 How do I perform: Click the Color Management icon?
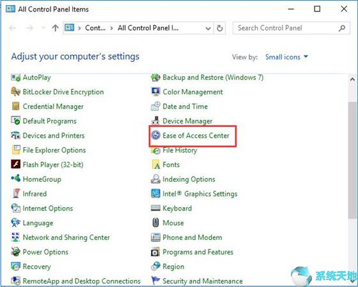(156, 92)
